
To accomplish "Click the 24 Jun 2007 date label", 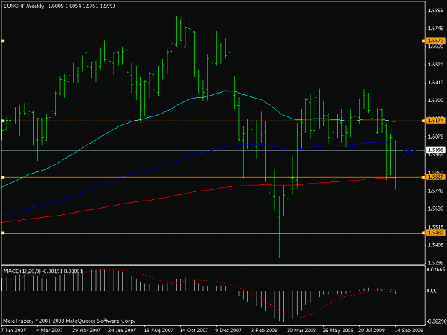I will [x=122, y=330].
